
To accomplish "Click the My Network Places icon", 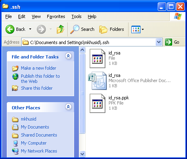I will point(15,151).
